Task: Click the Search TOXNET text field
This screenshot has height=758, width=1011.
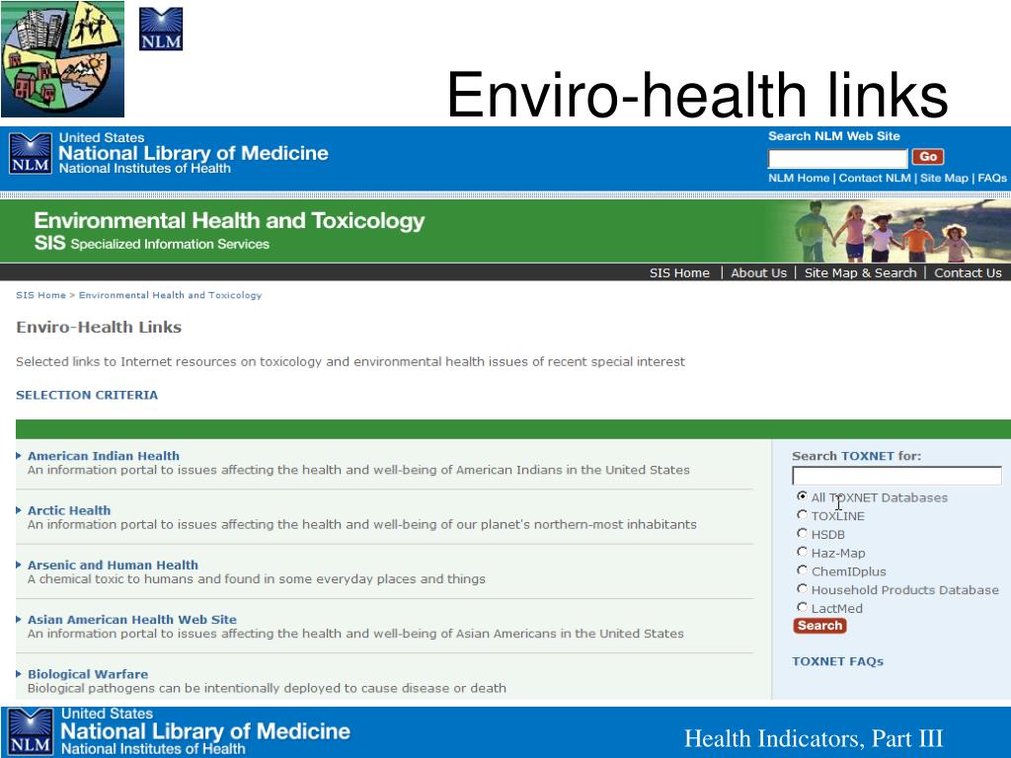Action: (896, 476)
